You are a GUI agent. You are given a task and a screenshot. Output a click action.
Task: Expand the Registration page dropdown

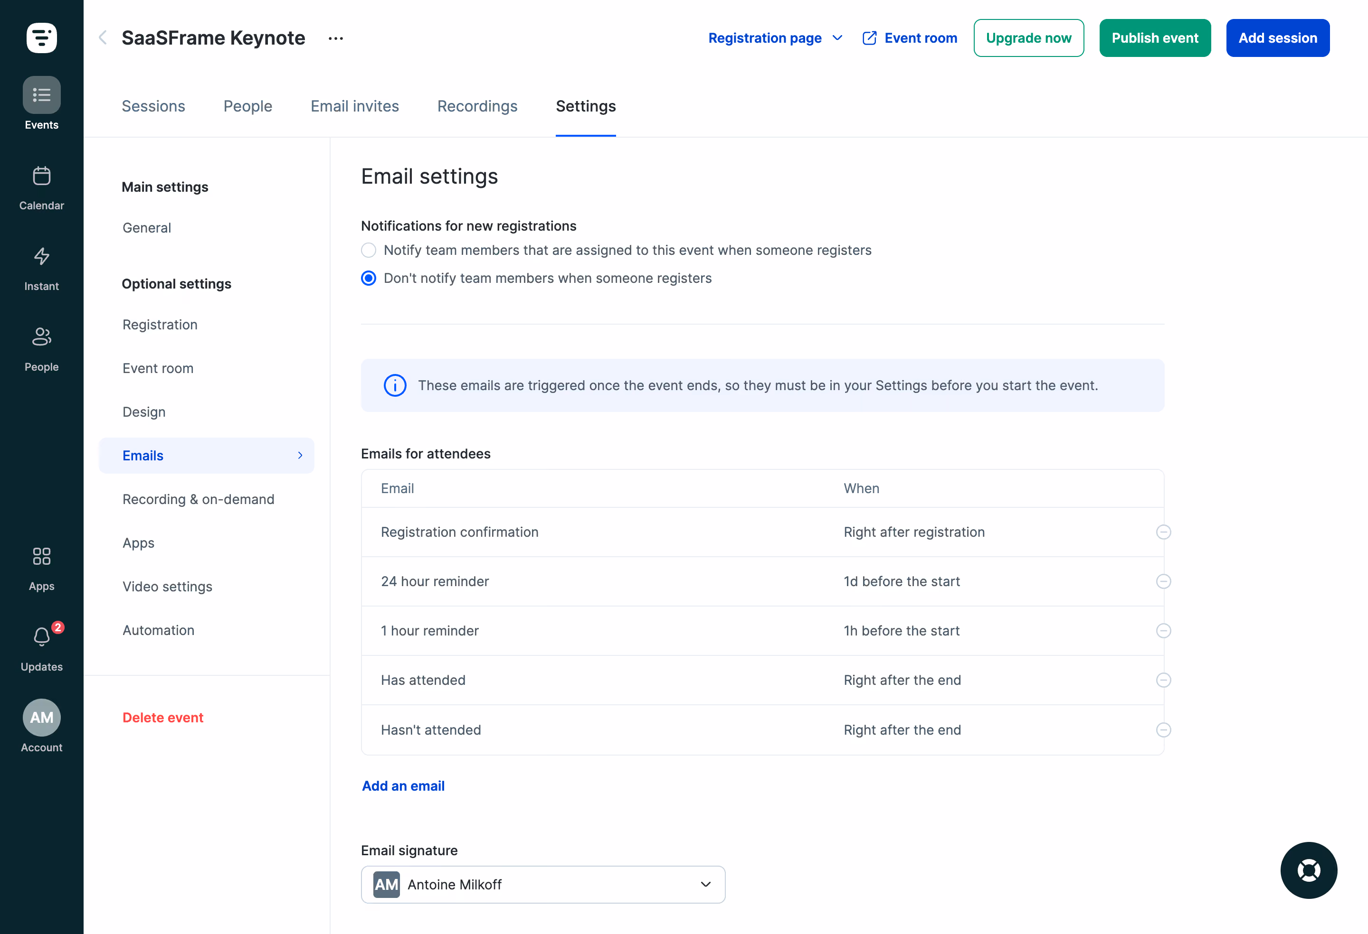[775, 37]
